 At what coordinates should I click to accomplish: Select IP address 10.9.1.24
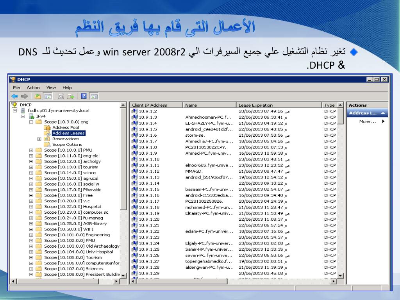point(149,243)
